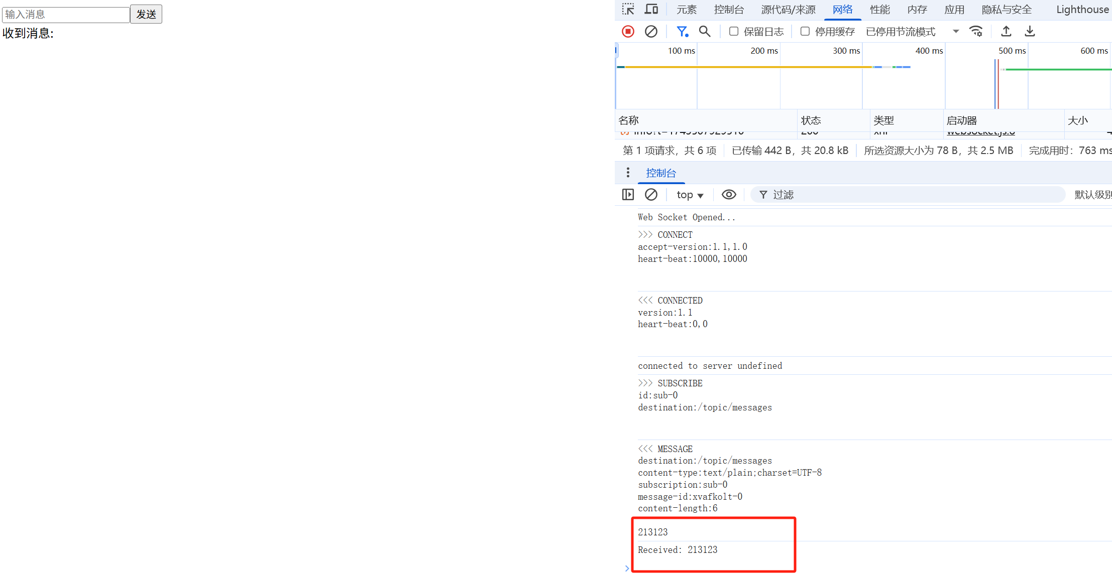Enable the 保留日志 checkbox
Viewport: 1112px width, 574px height.
[734, 31]
